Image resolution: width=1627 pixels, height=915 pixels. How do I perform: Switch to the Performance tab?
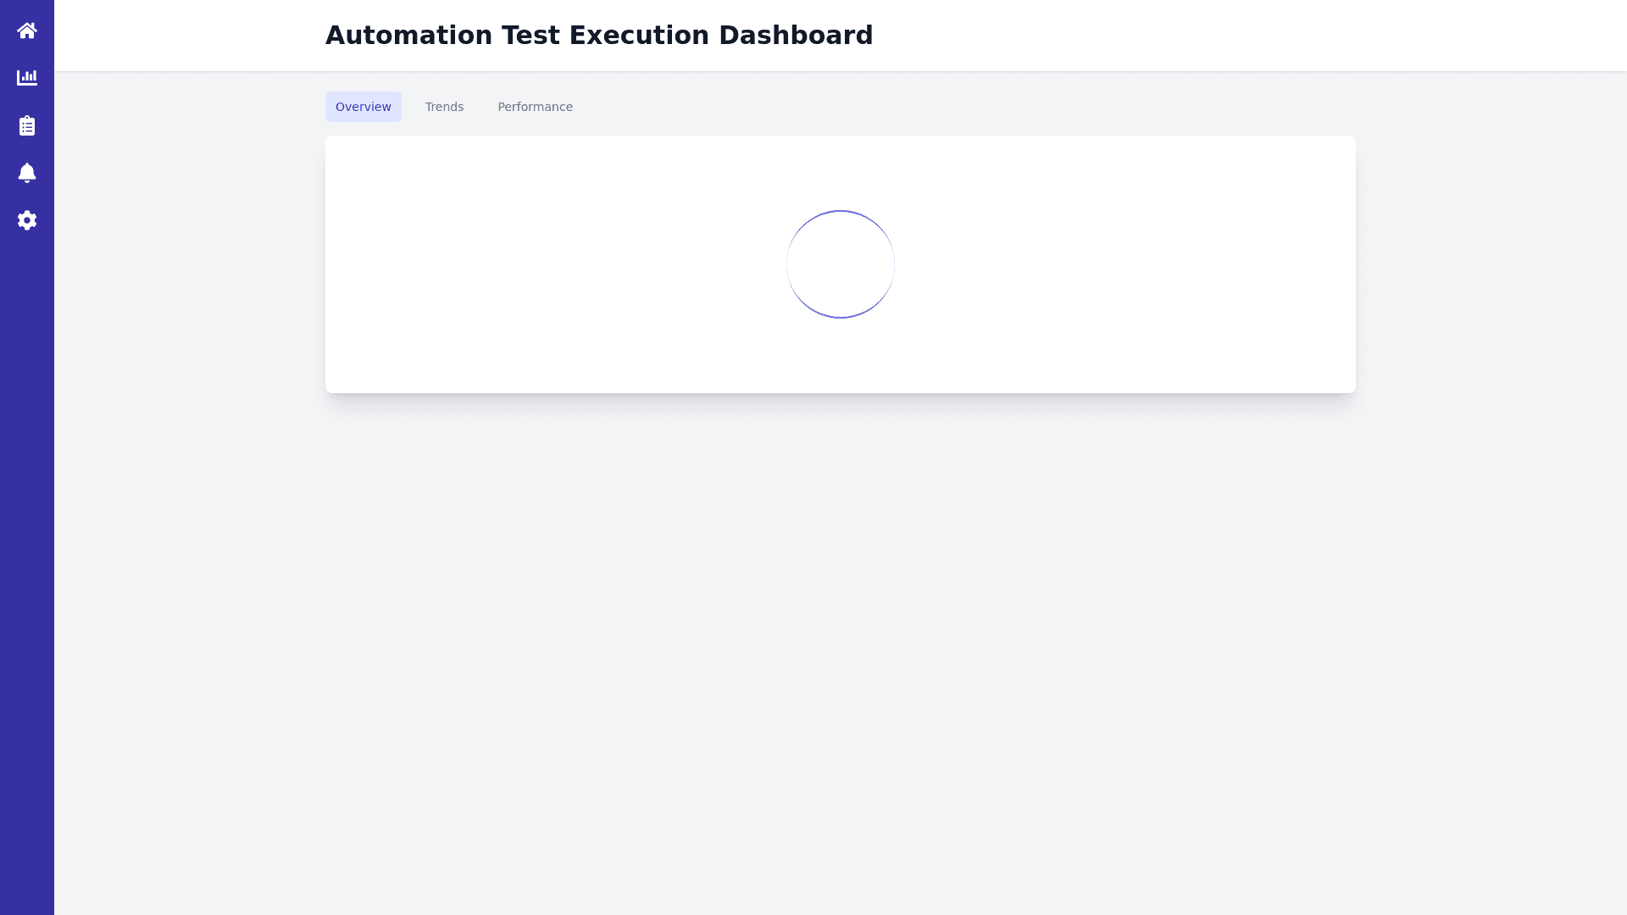coord(535,107)
